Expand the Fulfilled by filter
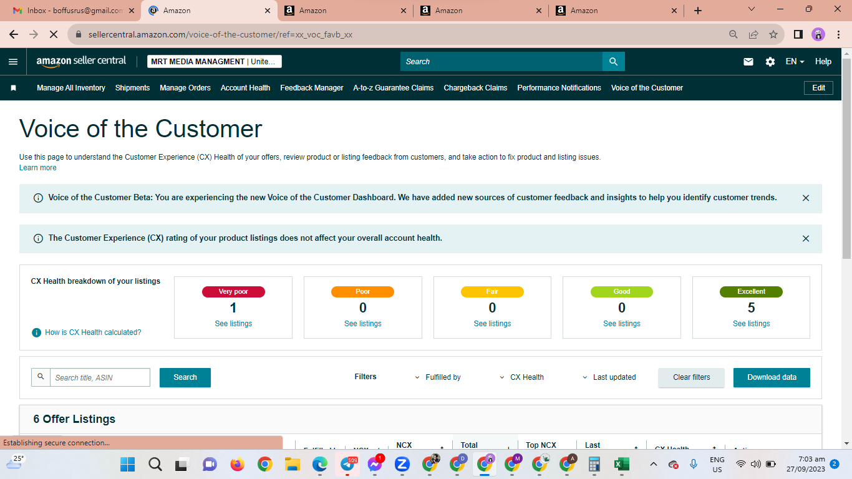The image size is (852, 479). click(x=438, y=377)
